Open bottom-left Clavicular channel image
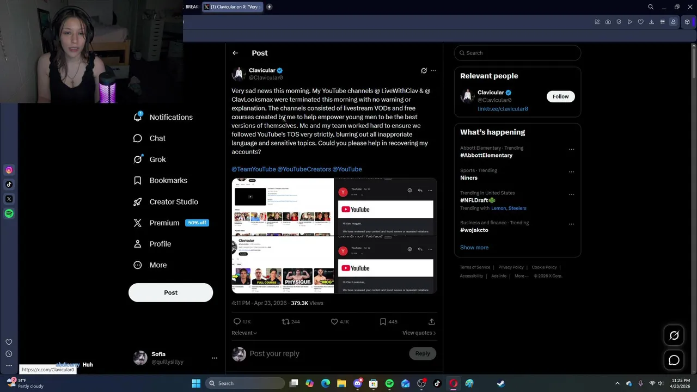Screen dimensions: 697x392 (283, 265)
